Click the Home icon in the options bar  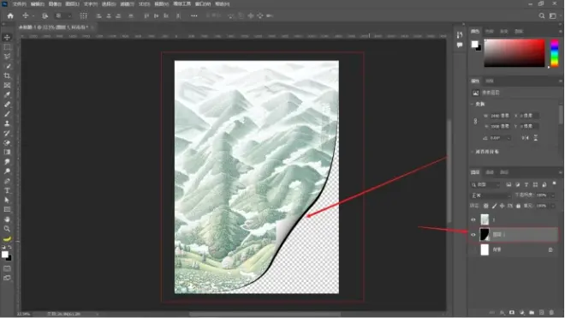(x=10, y=16)
